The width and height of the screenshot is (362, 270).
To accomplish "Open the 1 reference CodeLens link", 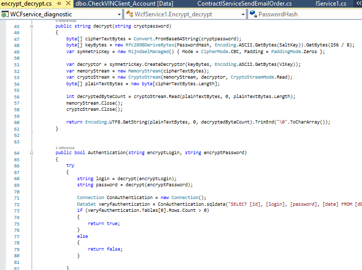I will 65,148.
